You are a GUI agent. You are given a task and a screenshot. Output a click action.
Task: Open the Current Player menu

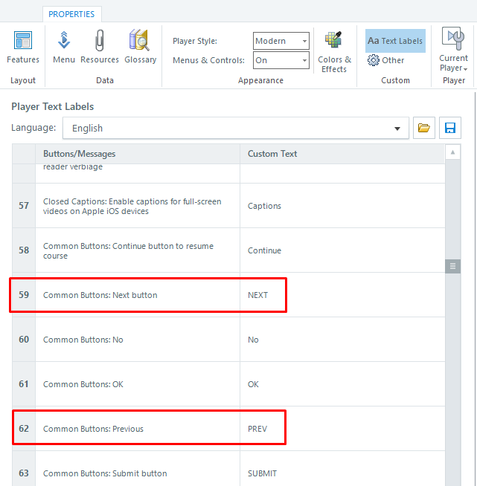tap(453, 50)
